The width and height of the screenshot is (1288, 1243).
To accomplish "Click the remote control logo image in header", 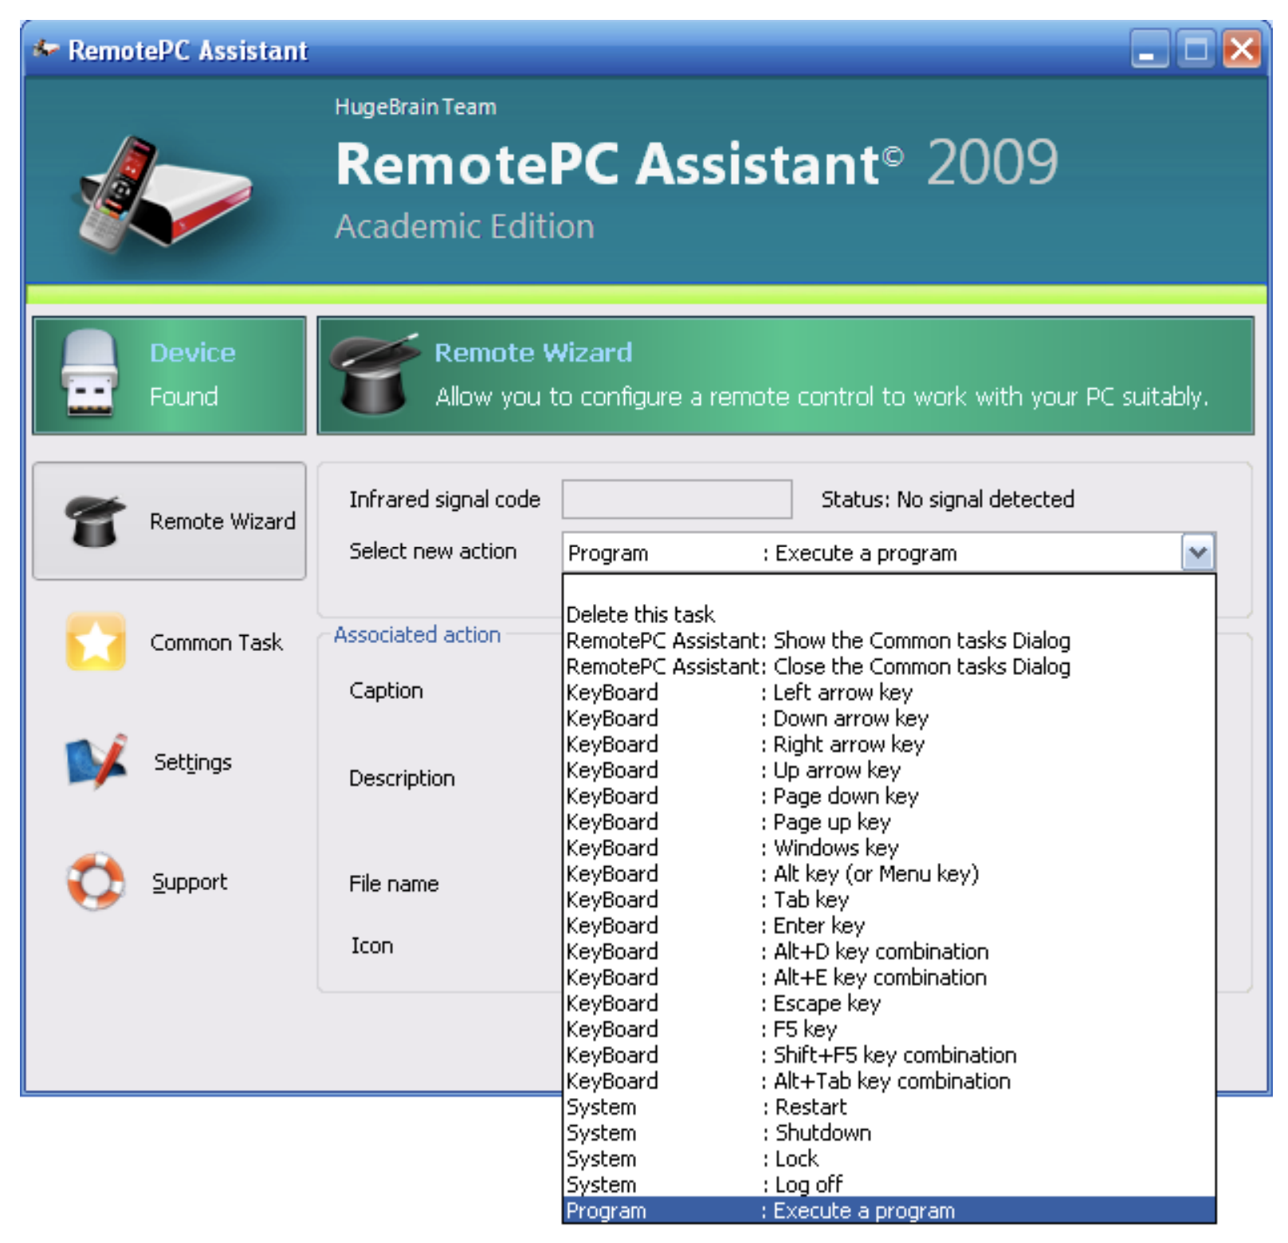I will (165, 194).
